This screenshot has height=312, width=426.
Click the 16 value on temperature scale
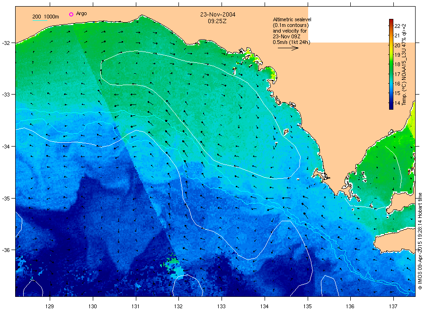click(397, 84)
